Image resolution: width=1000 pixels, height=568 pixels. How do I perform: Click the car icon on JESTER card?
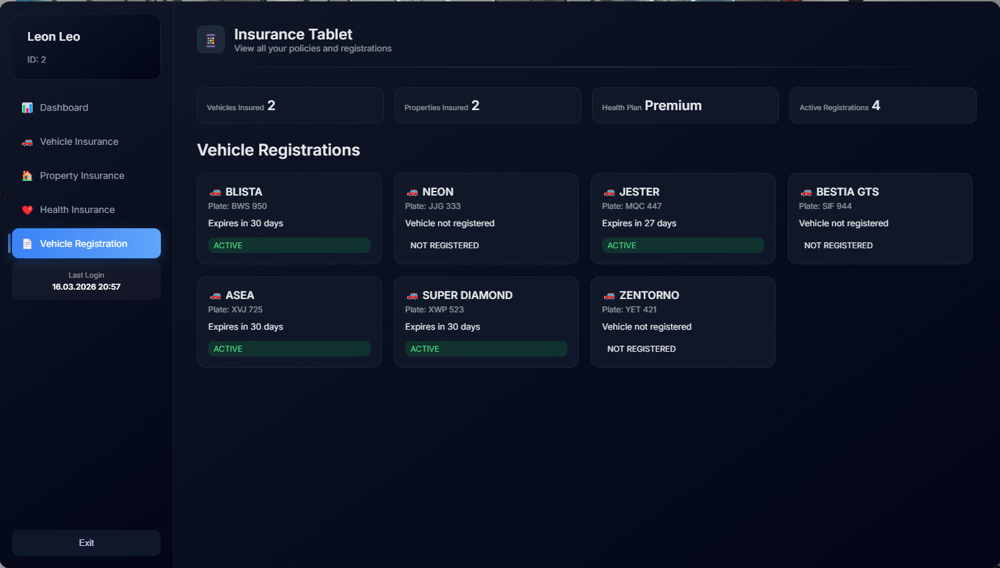point(609,192)
